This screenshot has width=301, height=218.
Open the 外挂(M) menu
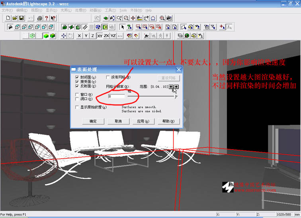(136, 10)
